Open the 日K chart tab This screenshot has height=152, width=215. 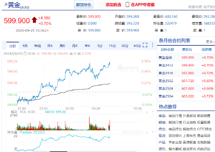click(x=50, y=46)
